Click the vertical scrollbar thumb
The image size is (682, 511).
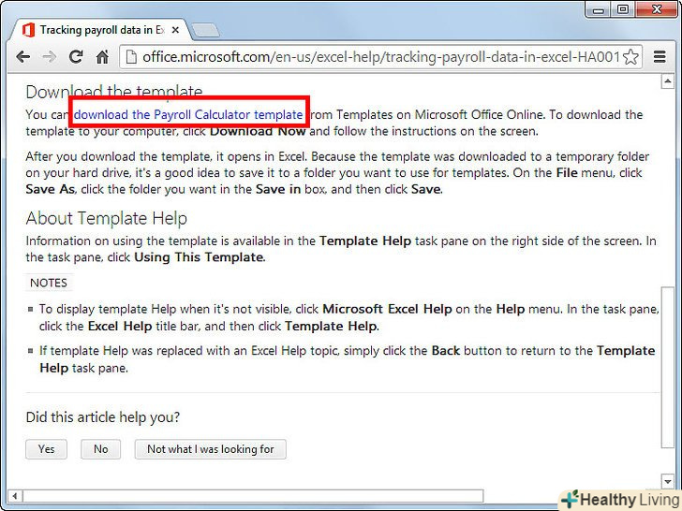[668, 367]
